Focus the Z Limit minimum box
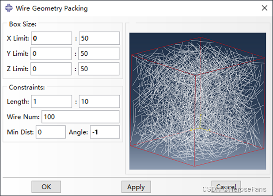The image size is (273, 196). pyautogui.click(x=51, y=69)
